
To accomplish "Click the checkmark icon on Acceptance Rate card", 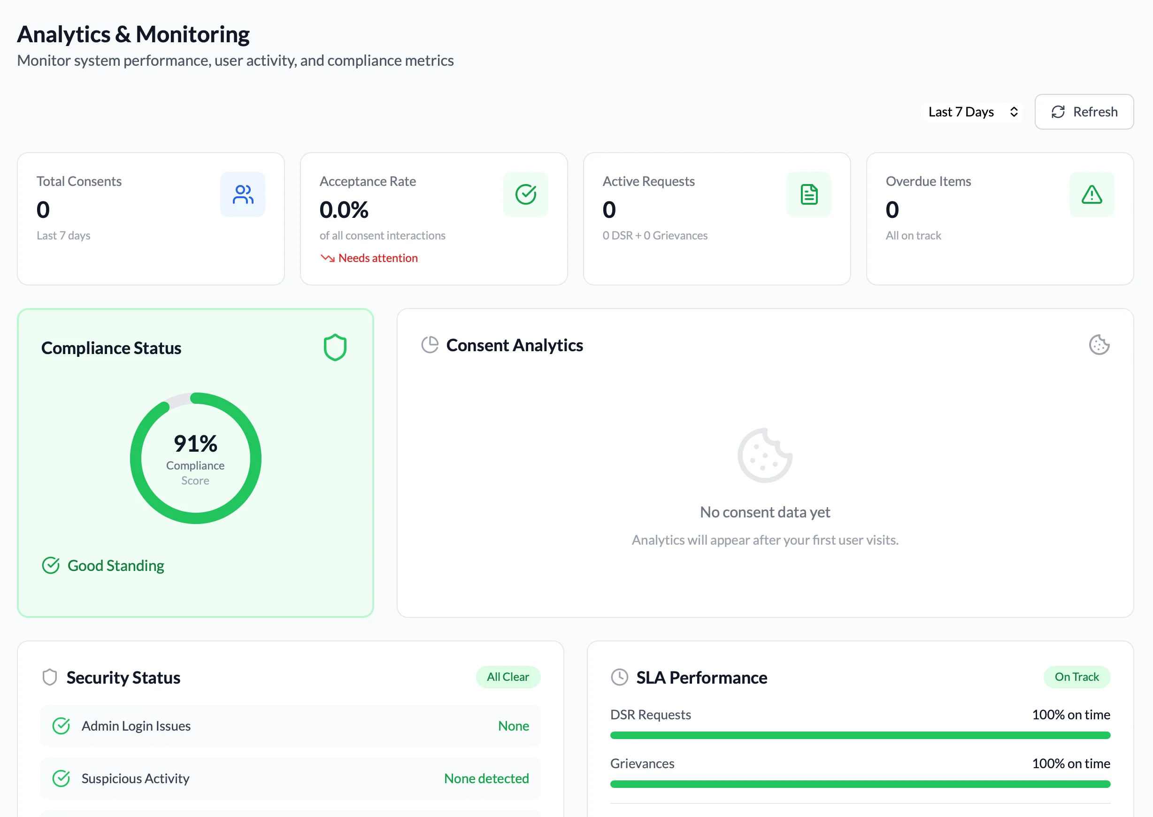I will pyautogui.click(x=526, y=193).
